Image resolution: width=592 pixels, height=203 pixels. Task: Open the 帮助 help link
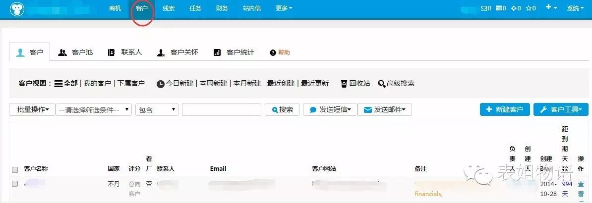tap(280, 52)
